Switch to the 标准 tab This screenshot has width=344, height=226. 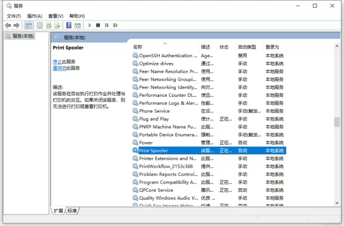[x=72, y=211]
